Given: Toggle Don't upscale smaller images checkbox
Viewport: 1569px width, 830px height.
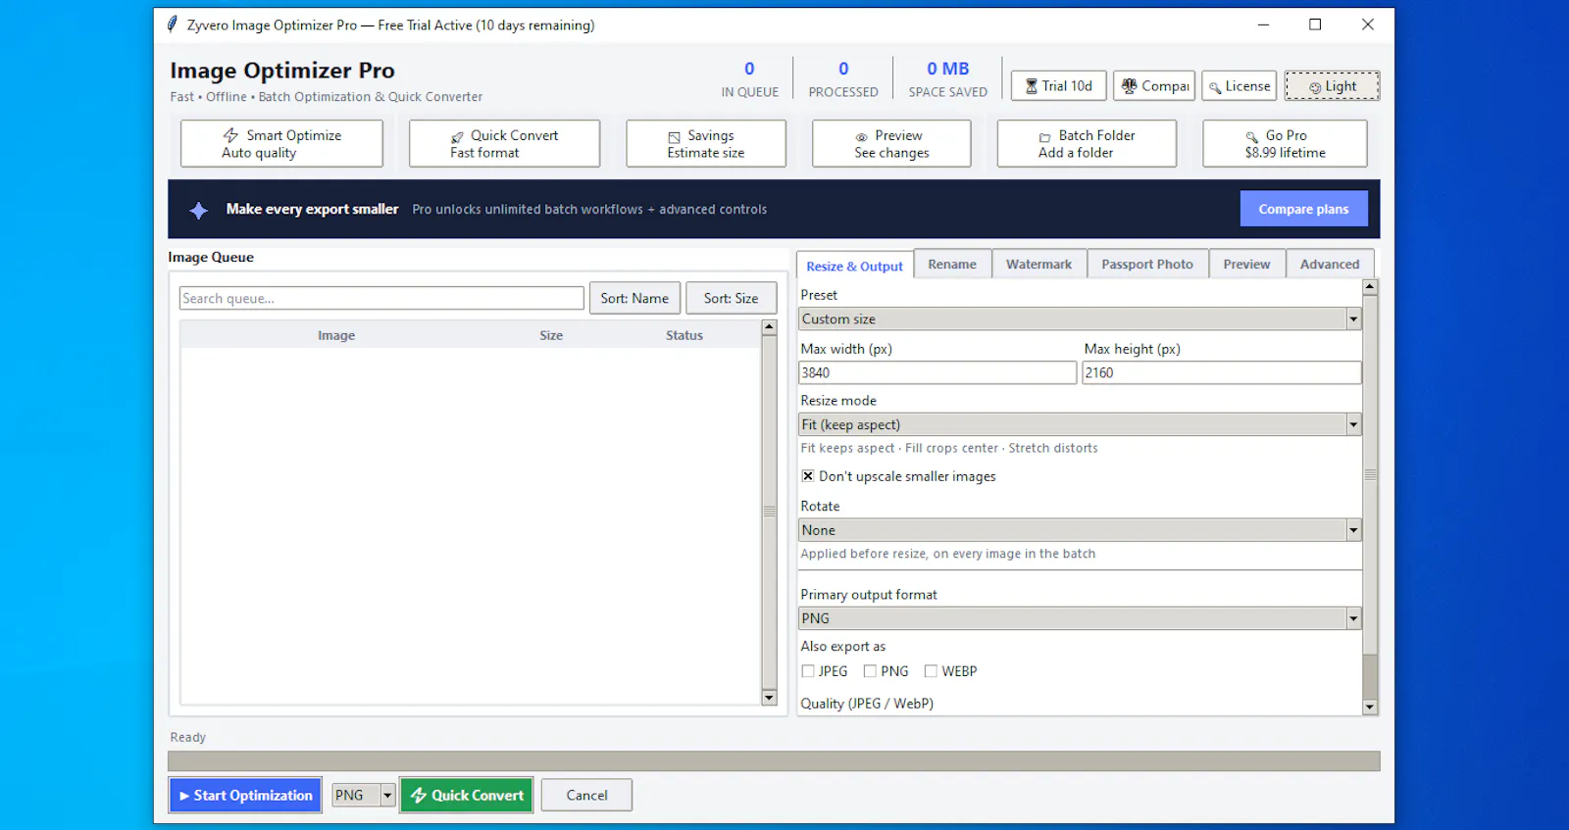Looking at the screenshot, I should point(808,476).
